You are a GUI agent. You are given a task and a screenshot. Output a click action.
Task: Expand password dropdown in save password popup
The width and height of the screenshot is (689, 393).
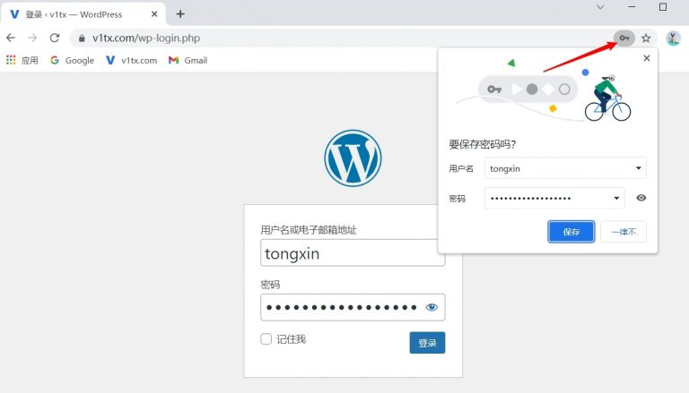(x=616, y=198)
